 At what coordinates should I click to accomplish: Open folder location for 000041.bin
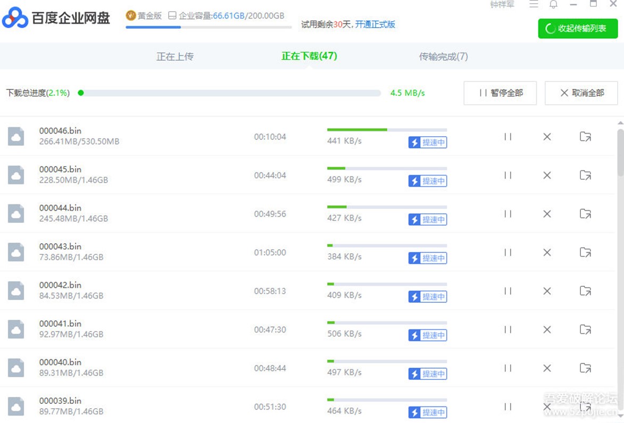[x=585, y=330]
